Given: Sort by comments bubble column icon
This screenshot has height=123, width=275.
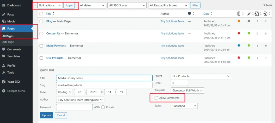Looking at the screenshot, I should [x=189, y=14].
